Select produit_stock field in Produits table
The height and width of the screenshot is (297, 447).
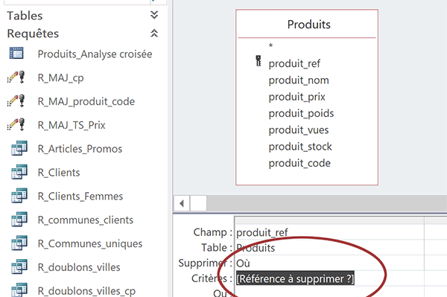pyautogui.click(x=300, y=147)
